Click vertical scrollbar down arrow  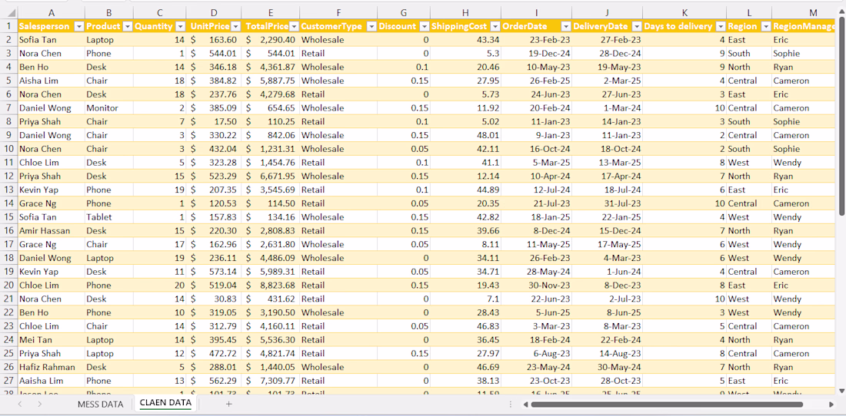(x=841, y=390)
